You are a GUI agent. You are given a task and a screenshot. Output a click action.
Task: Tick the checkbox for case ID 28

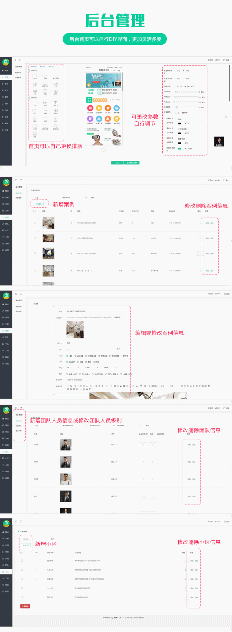[34, 223]
